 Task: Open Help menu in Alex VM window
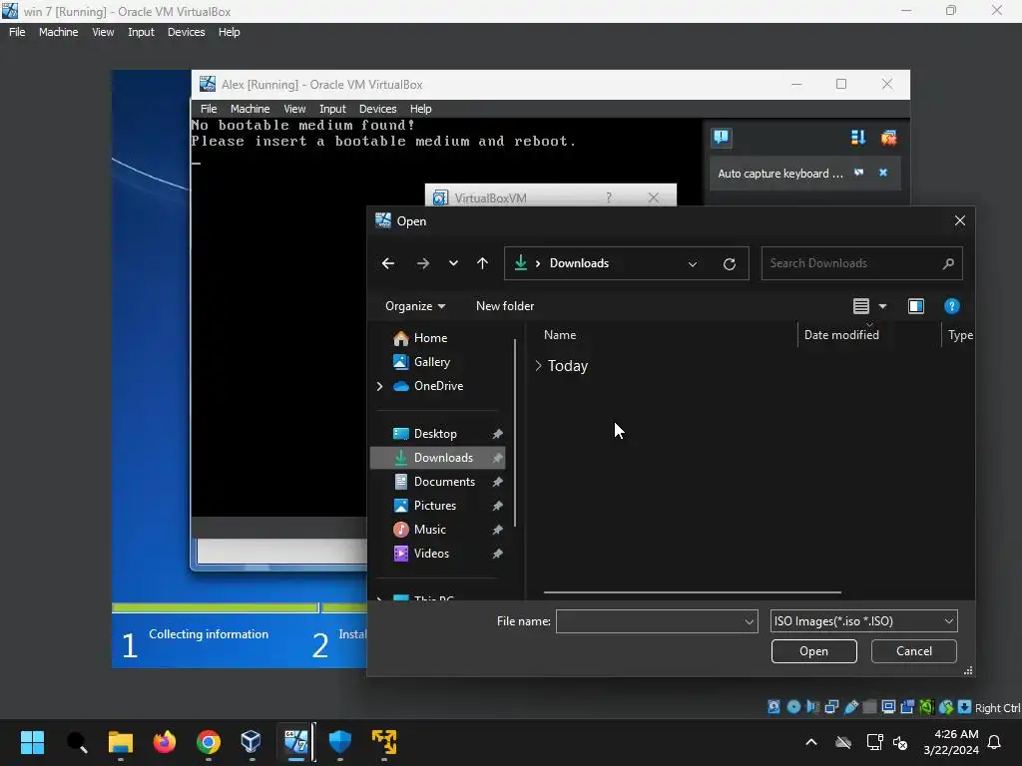coord(420,109)
